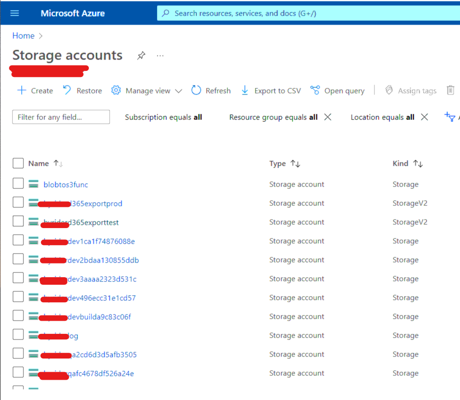Image resolution: width=460 pixels, height=400 pixels.
Task: Click storage icon beside d365exporttest row
Action: coord(33,222)
